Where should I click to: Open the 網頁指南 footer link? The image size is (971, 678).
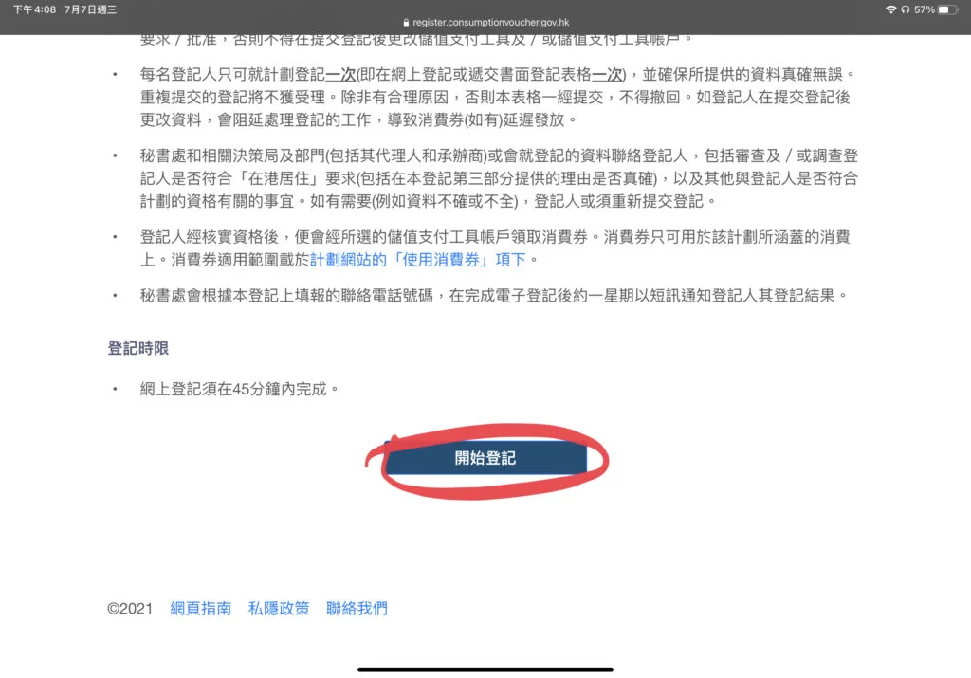201,609
